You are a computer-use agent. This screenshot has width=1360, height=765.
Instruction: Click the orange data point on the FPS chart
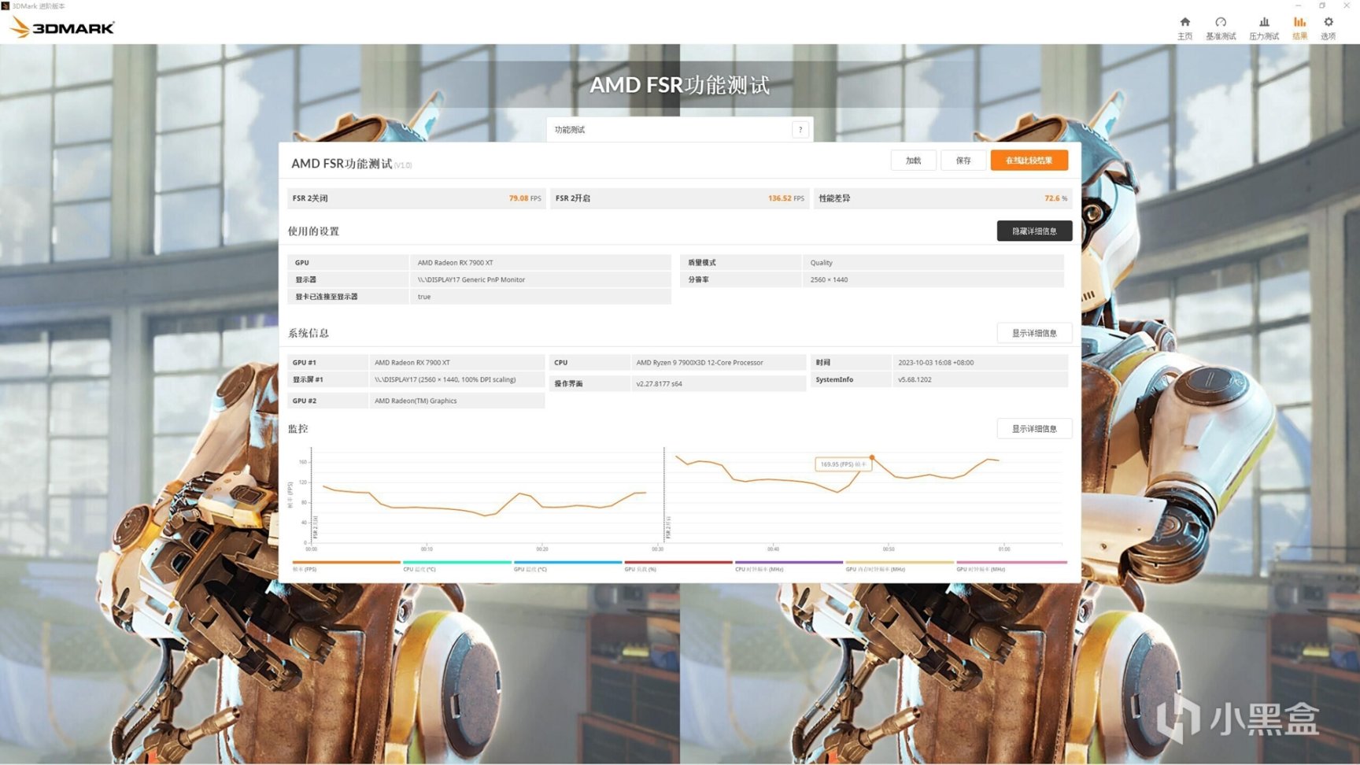point(872,457)
